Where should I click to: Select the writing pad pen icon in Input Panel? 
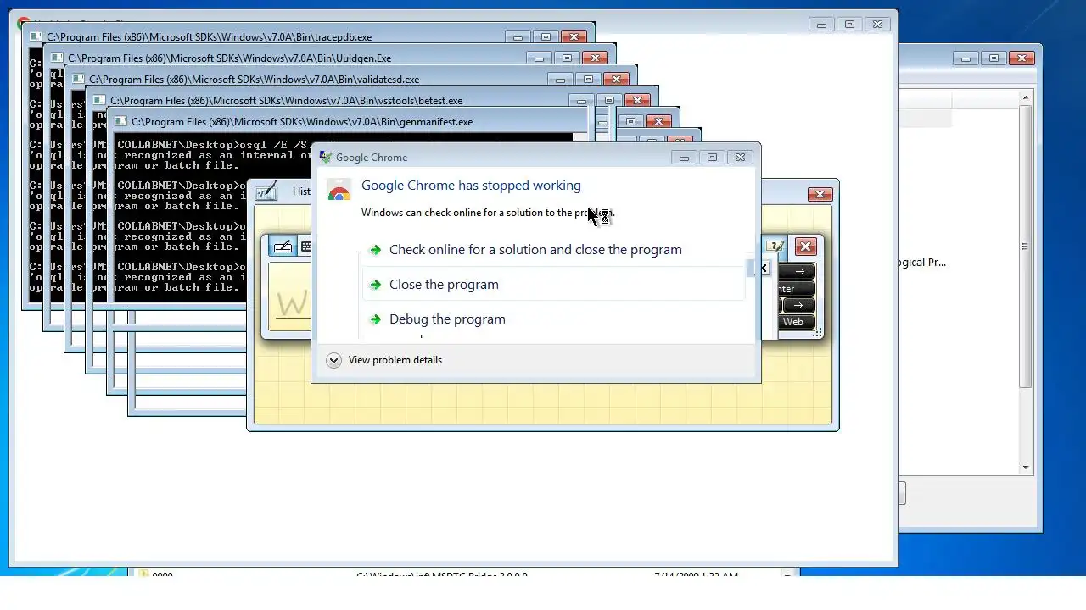click(x=283, y=247)
